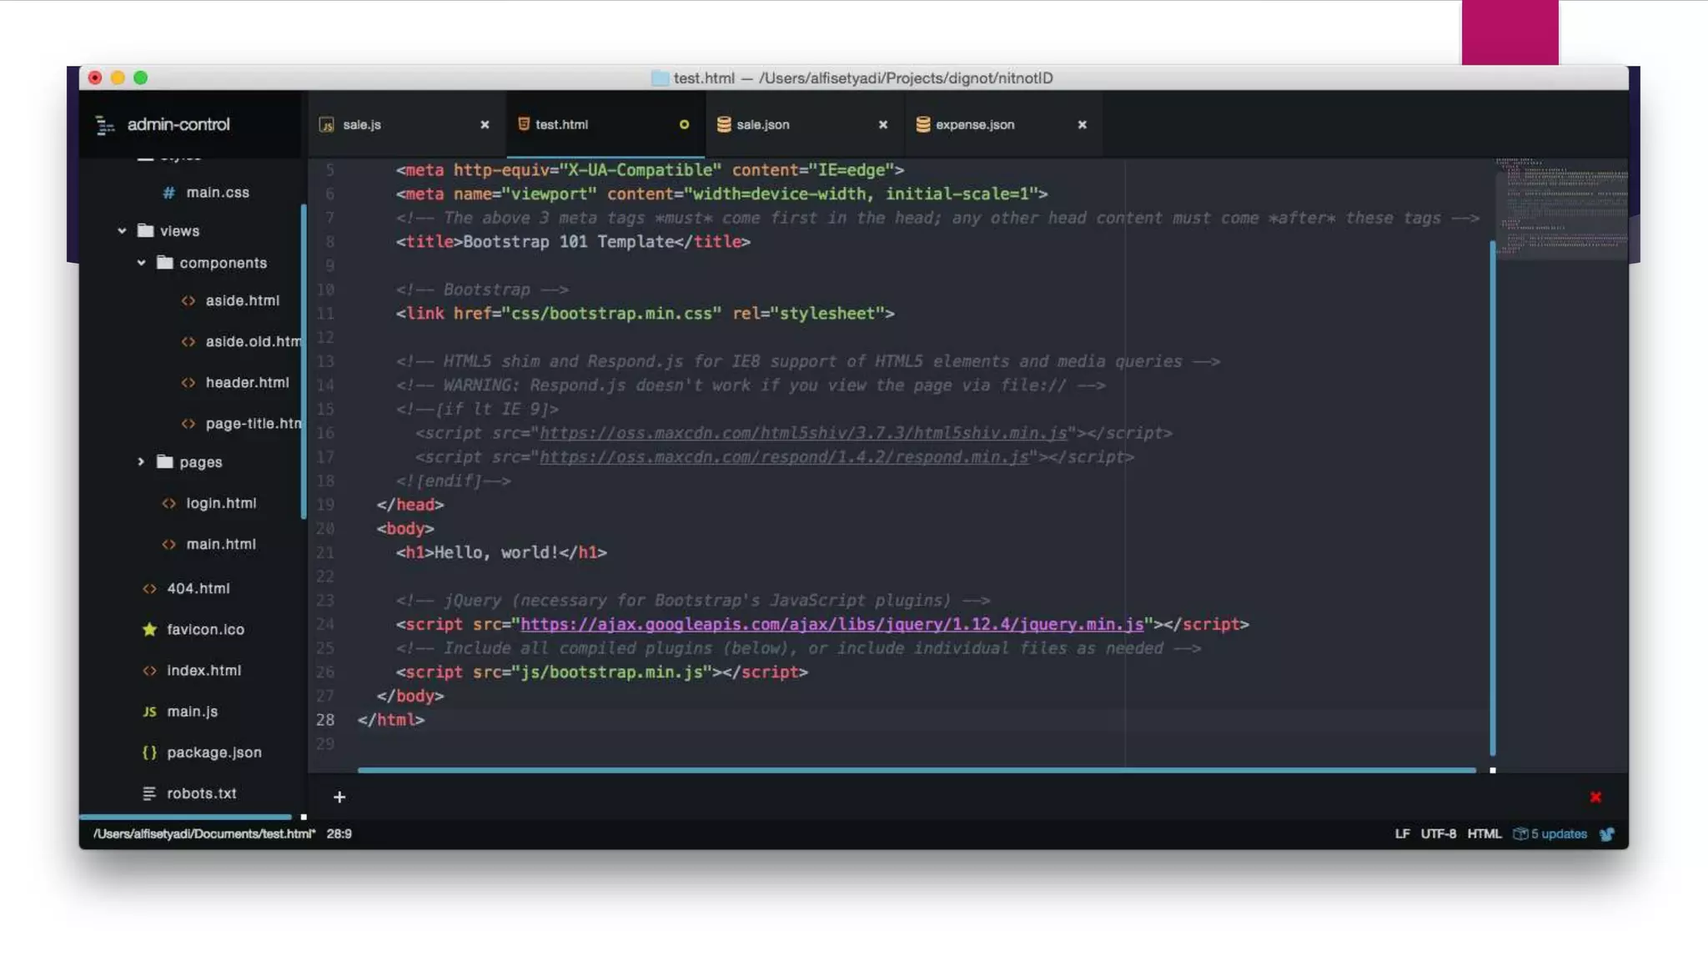Click the admin-control project tree icon
Screen dimensions: 1708x961
pos(105,125)
